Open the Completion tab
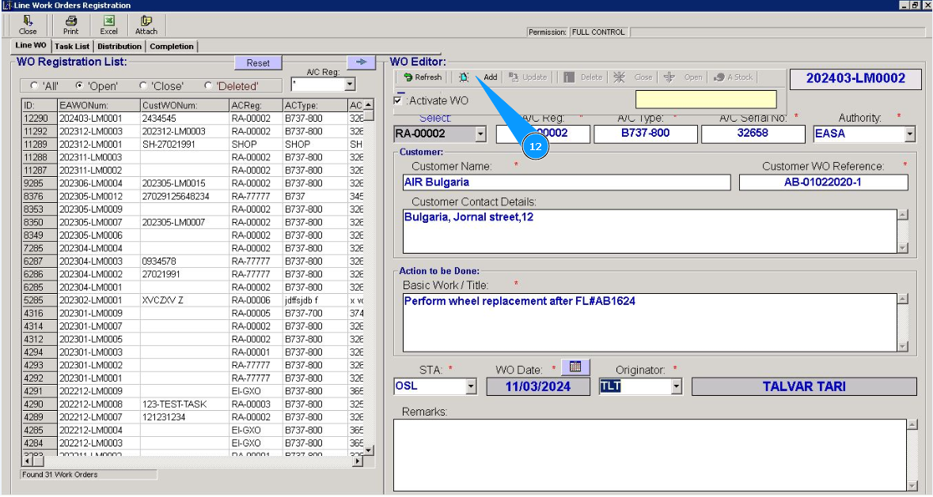The width and height of the screenshot is (933, 497). (172, 47)
